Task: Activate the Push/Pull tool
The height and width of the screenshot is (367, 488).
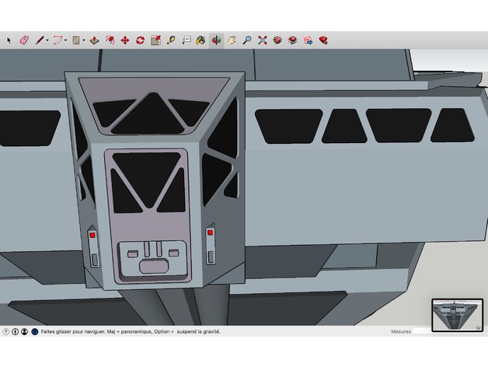Action: pos(94,40)
